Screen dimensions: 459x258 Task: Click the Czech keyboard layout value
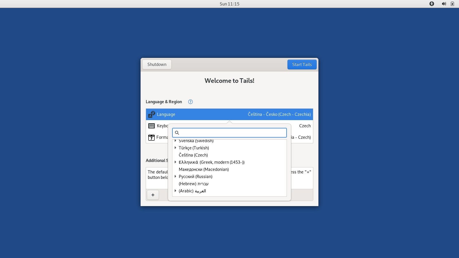click(305, 126)
